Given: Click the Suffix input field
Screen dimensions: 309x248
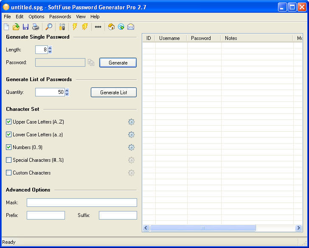Looking at the screenshot, I should [118, 215].
